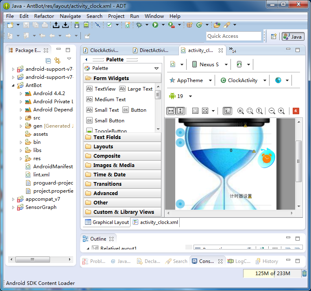Toggle fill width layout button
Screen dimensions: 311x291
pos(171,111)
